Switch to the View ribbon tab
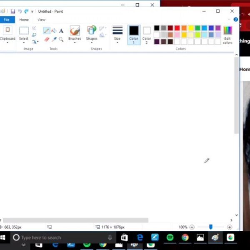 41,20
